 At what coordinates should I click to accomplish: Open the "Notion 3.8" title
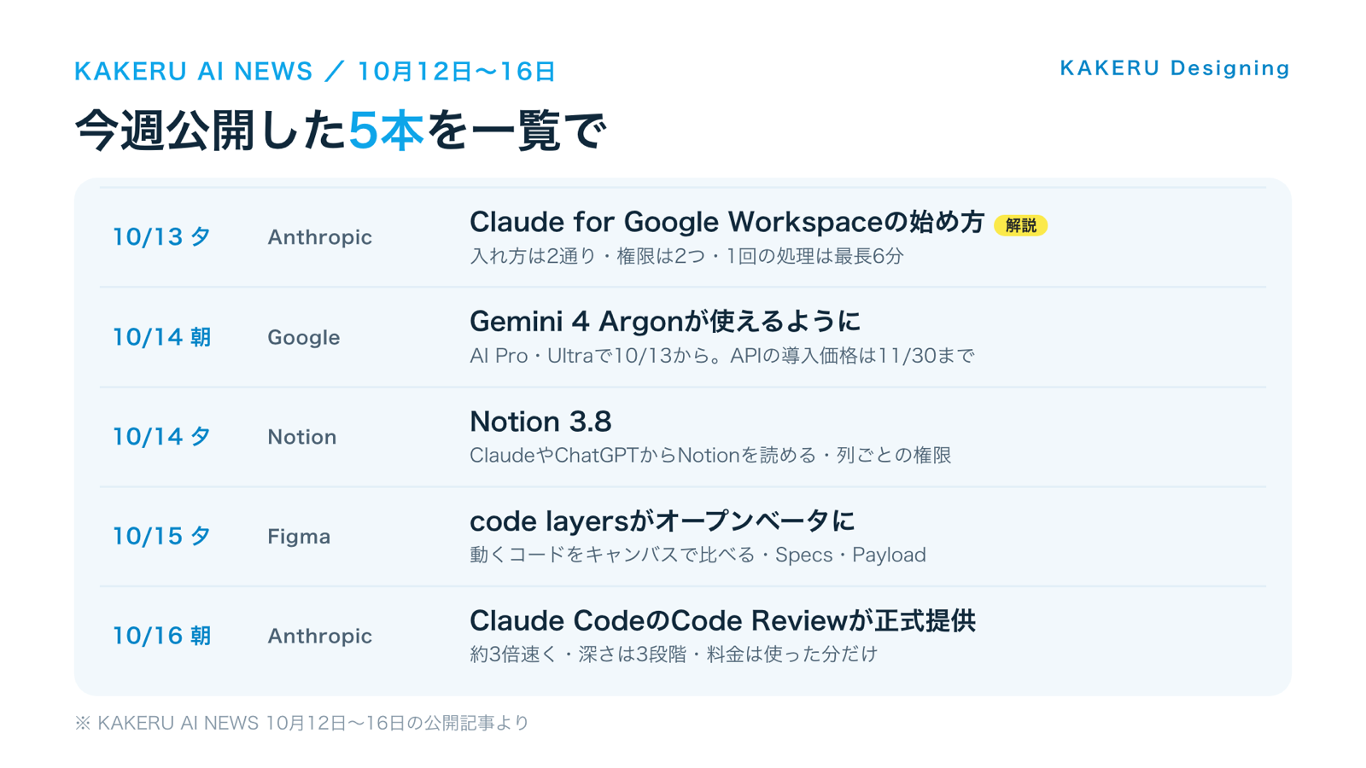coord(540,422)
